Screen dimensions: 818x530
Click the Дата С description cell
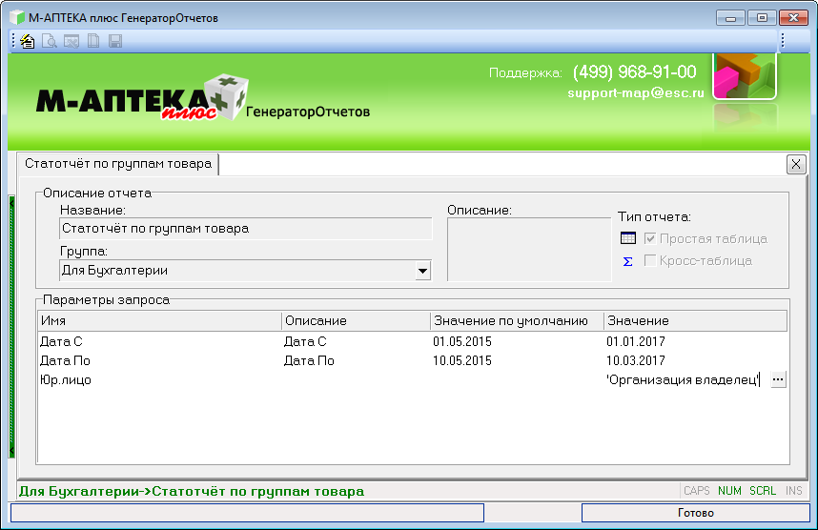305,341
